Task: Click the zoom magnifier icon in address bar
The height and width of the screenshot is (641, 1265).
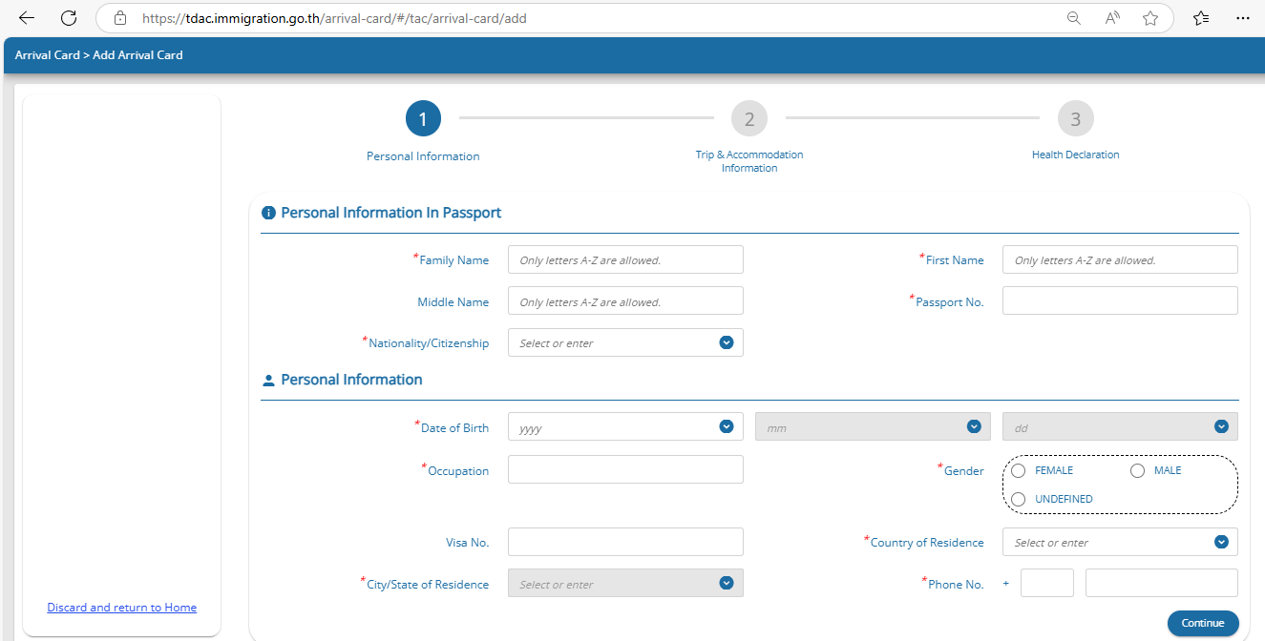Action: 1073,18
